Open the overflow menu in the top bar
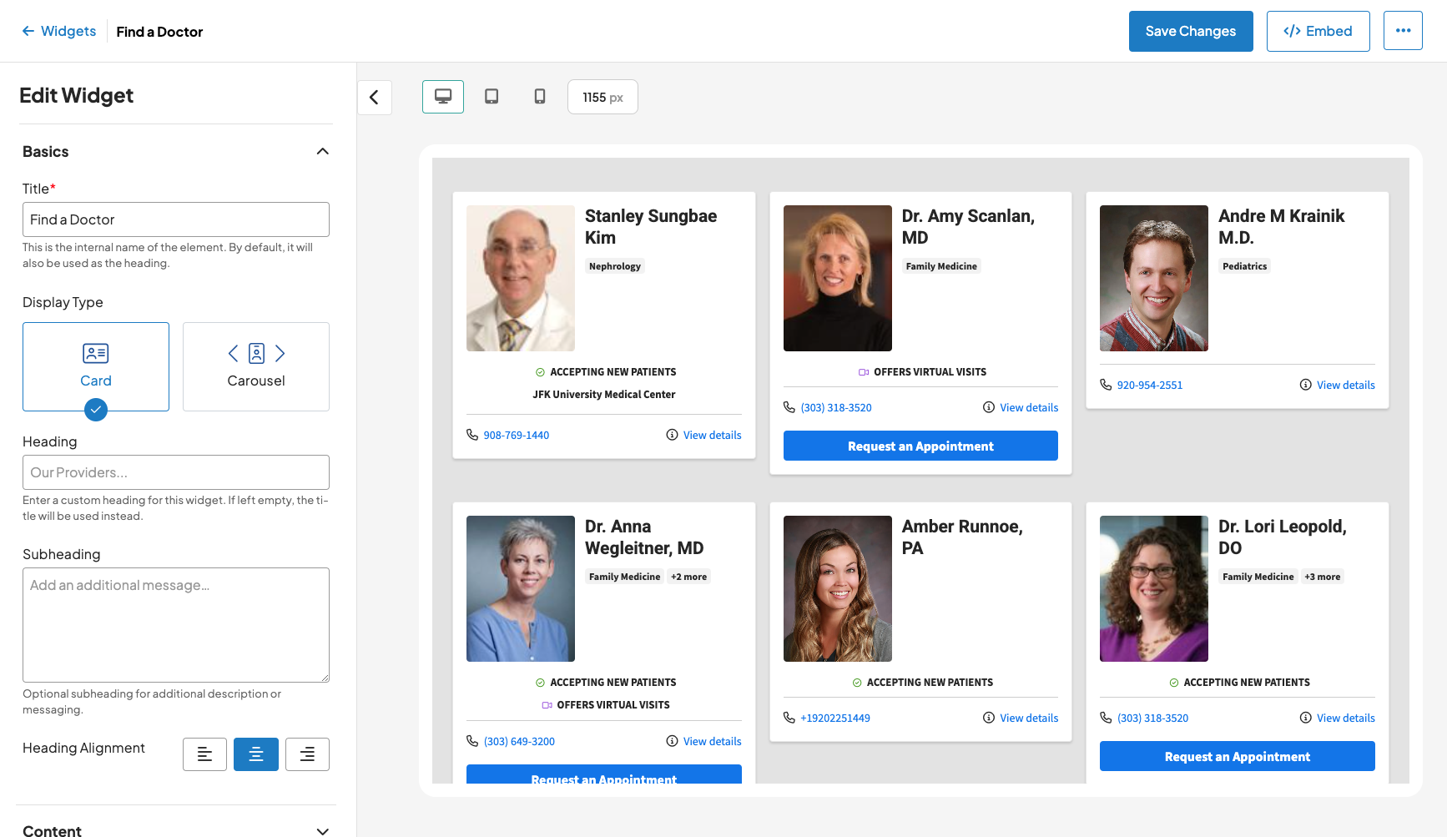Screen dimensions: 1447x837 coord(1403,30)
